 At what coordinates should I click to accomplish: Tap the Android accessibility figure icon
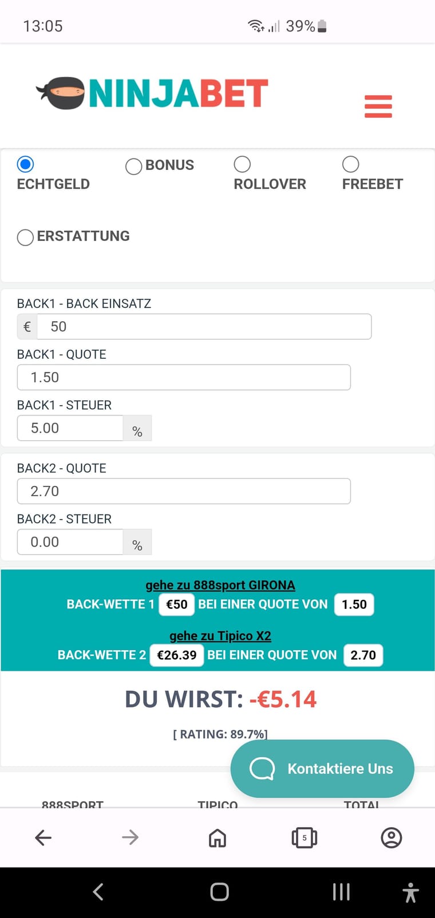[x=410, y=892]
